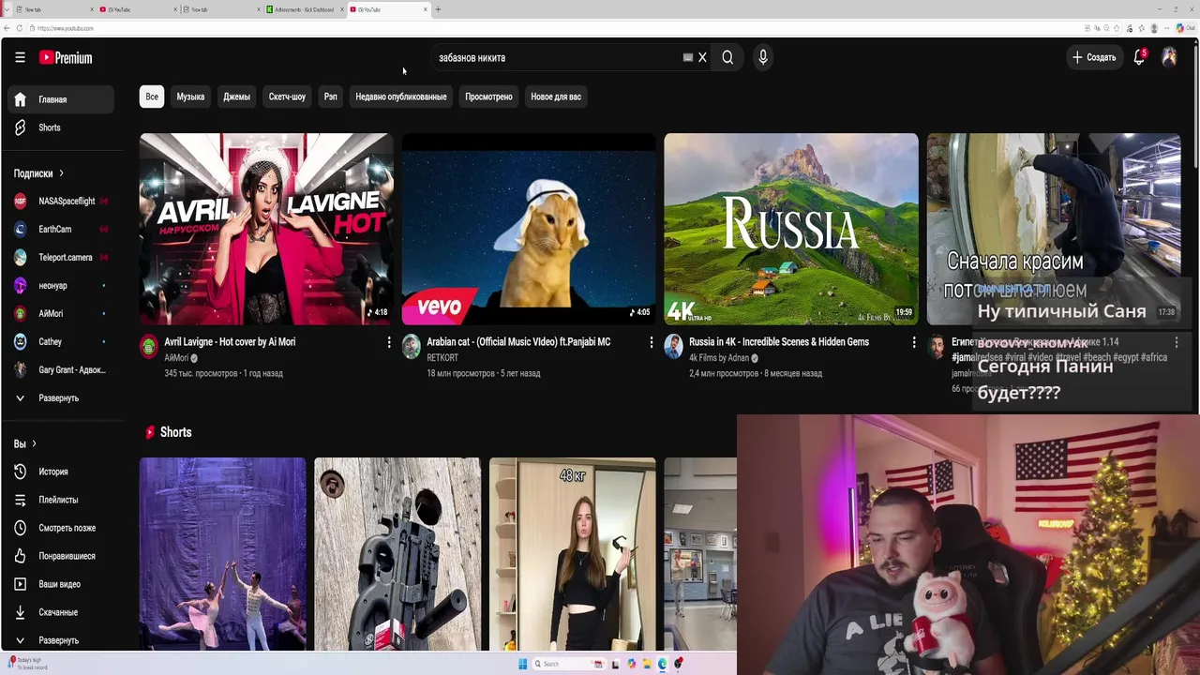Click the search field with забазнов никита
Image resolution: width=1200 pixels, height=675 pixels.
pos(558,57)
